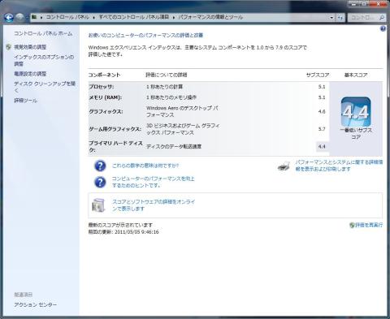
Task: Open performance and system details print link
Action: tap(339, 166)
